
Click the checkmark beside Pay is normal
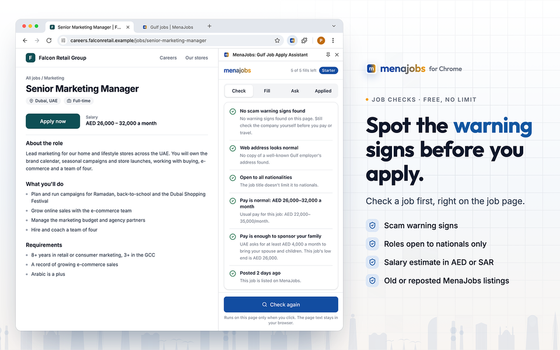click(x=233, y=201)
